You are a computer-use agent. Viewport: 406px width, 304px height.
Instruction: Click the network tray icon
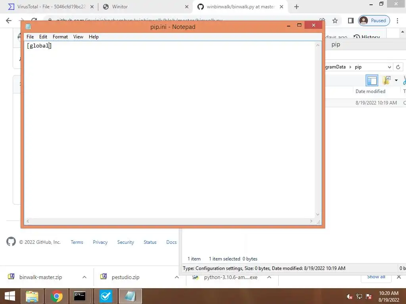359,296
